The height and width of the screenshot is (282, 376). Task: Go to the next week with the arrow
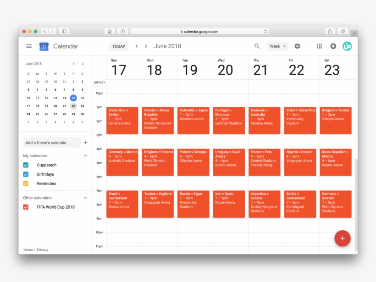145,46
